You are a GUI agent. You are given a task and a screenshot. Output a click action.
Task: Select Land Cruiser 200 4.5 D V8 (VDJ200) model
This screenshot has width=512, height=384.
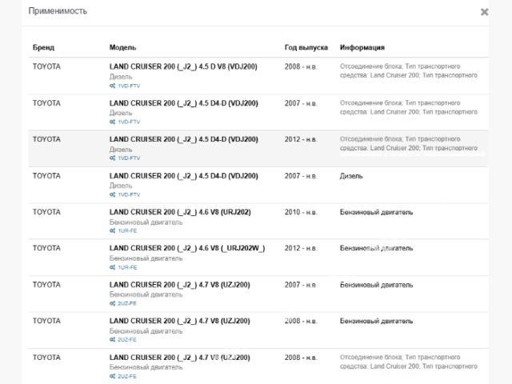click(184, 66)
